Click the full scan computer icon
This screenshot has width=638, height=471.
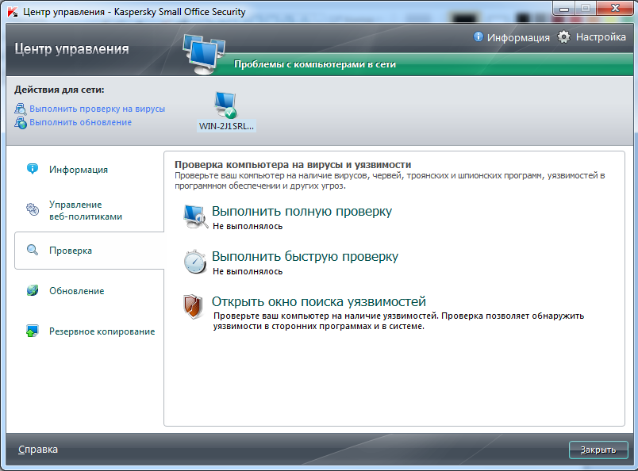[x=195, y=216]
